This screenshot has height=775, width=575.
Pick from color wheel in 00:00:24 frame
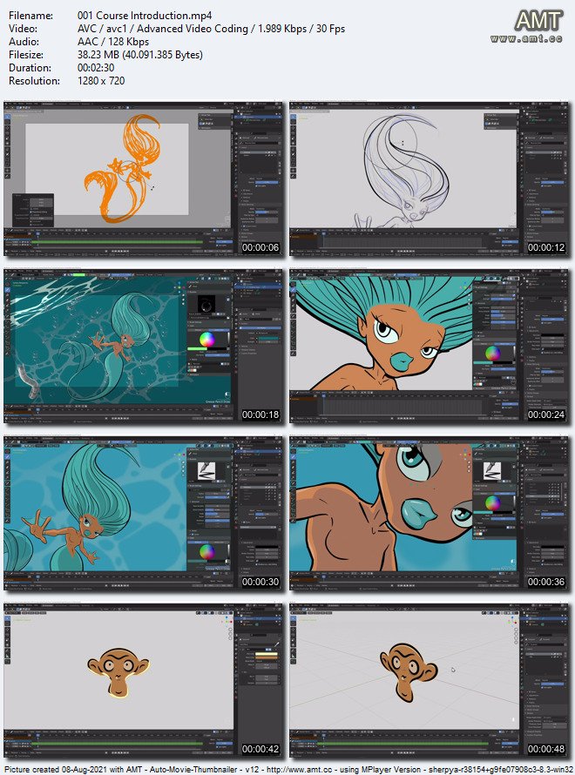492,353
